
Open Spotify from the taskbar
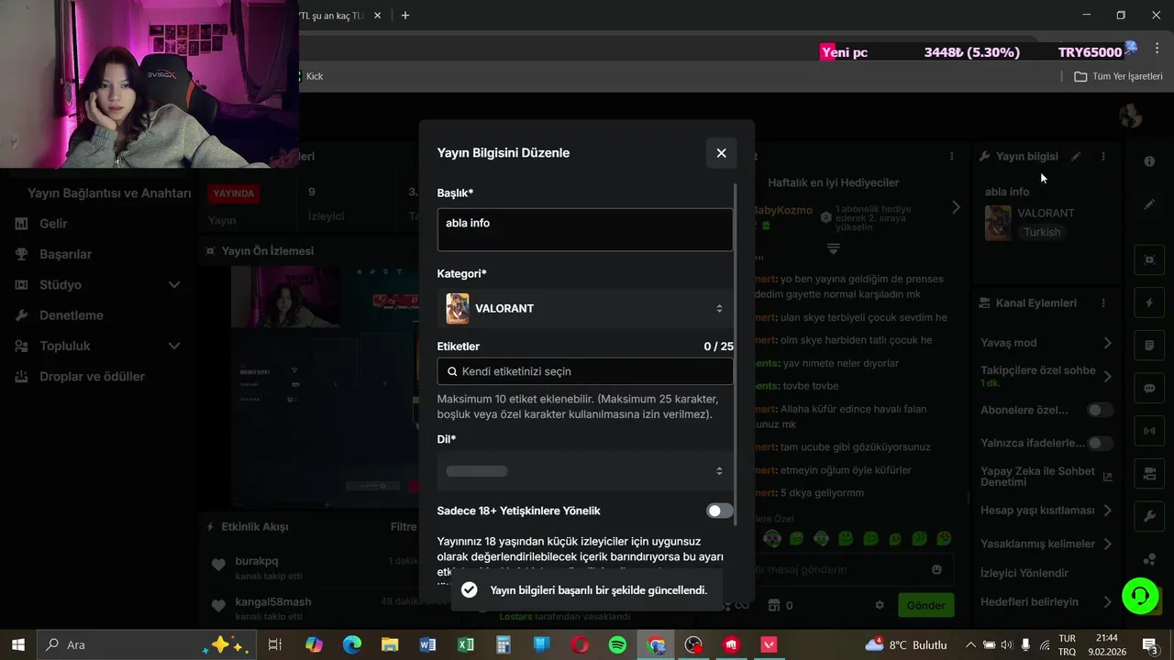tap(617, 644)
